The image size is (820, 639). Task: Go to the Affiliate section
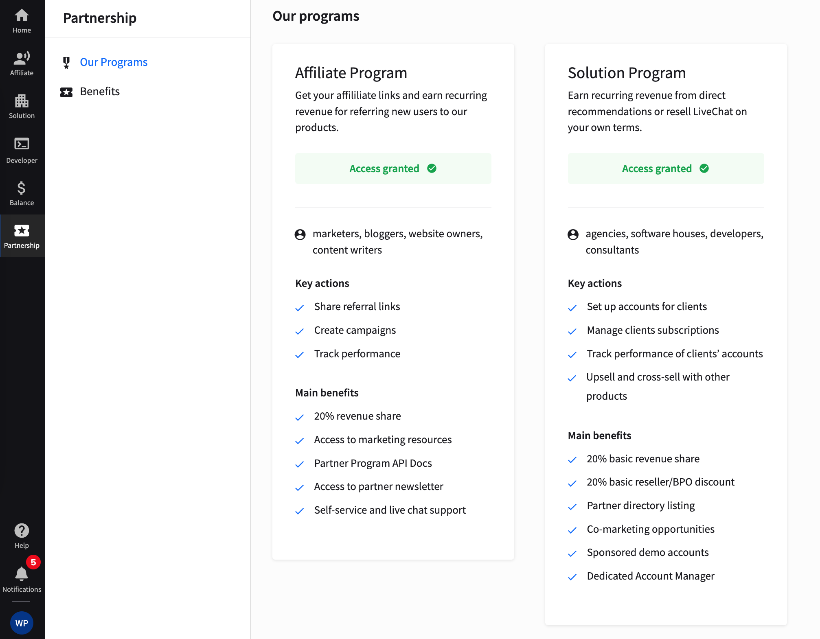pyautogui.click(x=22, y=64)
